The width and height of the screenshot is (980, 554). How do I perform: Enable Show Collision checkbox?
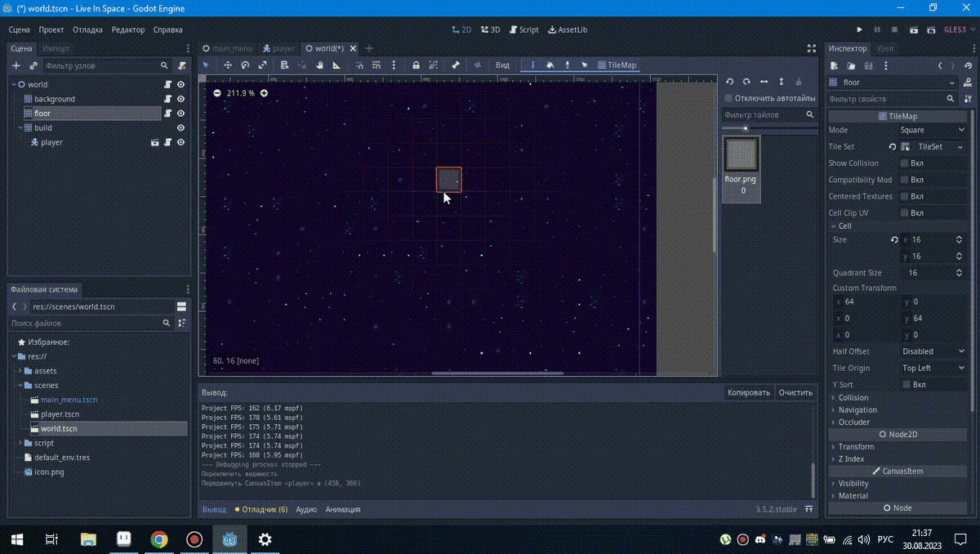(x=904, y=163)
